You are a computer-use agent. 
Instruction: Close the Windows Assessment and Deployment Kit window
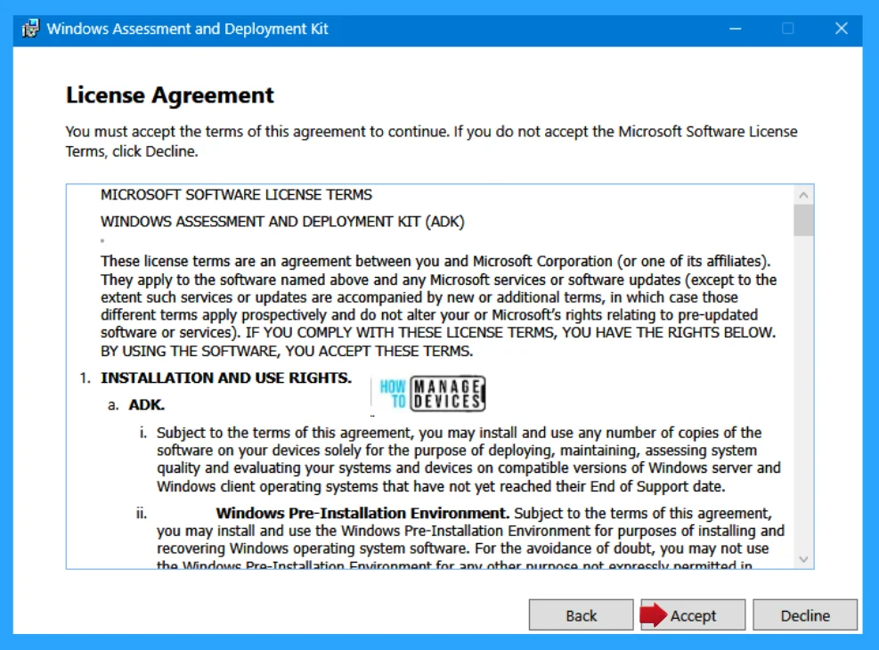tap(841, 28)
